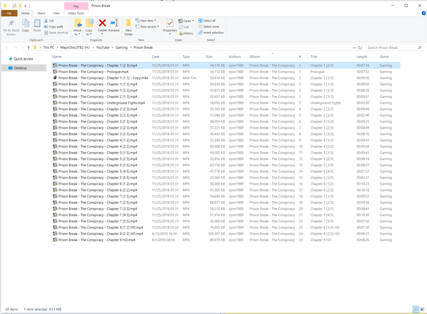Sort by the Album column header
The width and height of the screenshot is (427, 314).
click(x=272, y=57)
